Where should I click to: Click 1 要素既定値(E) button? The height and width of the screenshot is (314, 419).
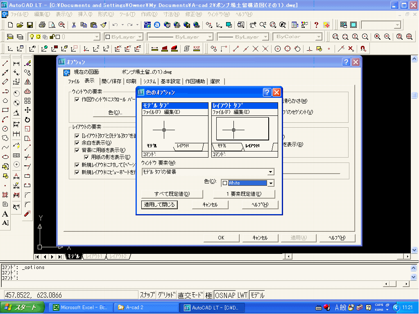[244, 194]
